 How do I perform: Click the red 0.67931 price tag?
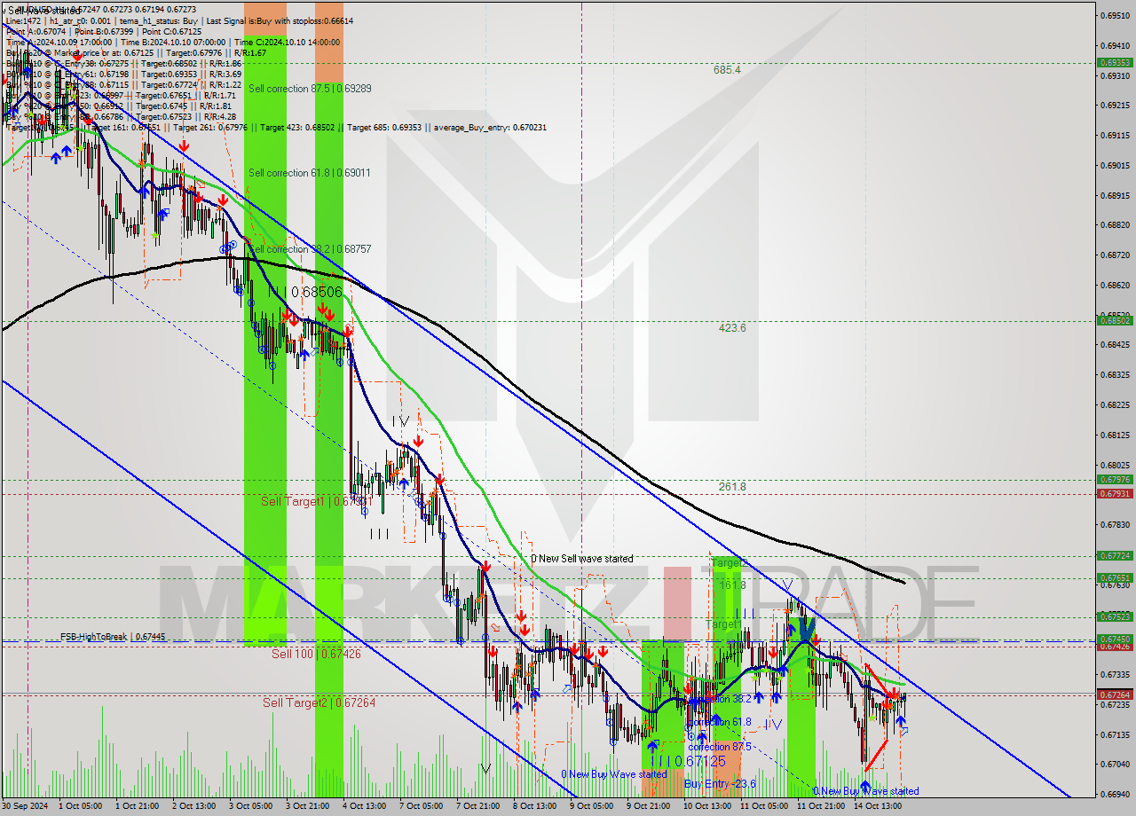[1115, 493]
